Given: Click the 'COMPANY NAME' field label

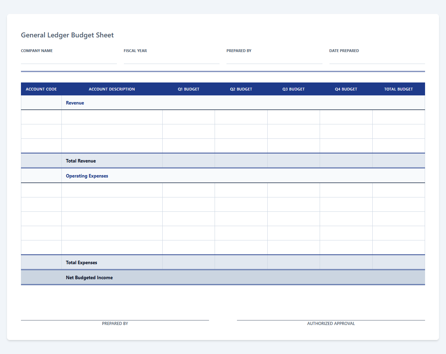Looking at the screenshot, I should pyautogui.click(x=37, y=51).
